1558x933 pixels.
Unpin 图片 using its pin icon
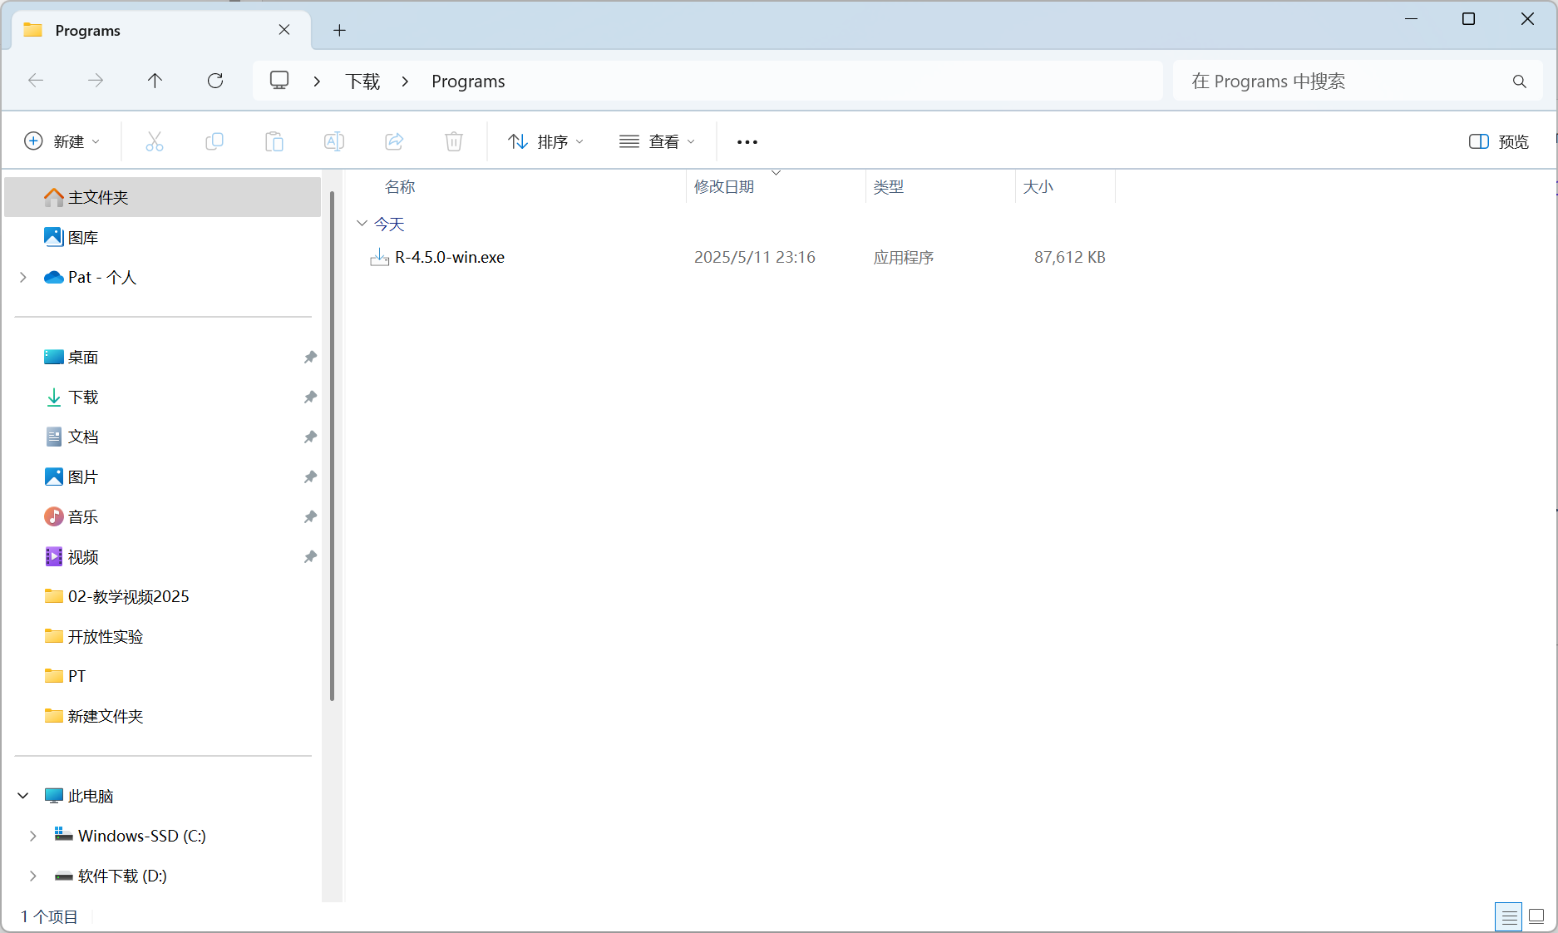(x=310, y=476)
